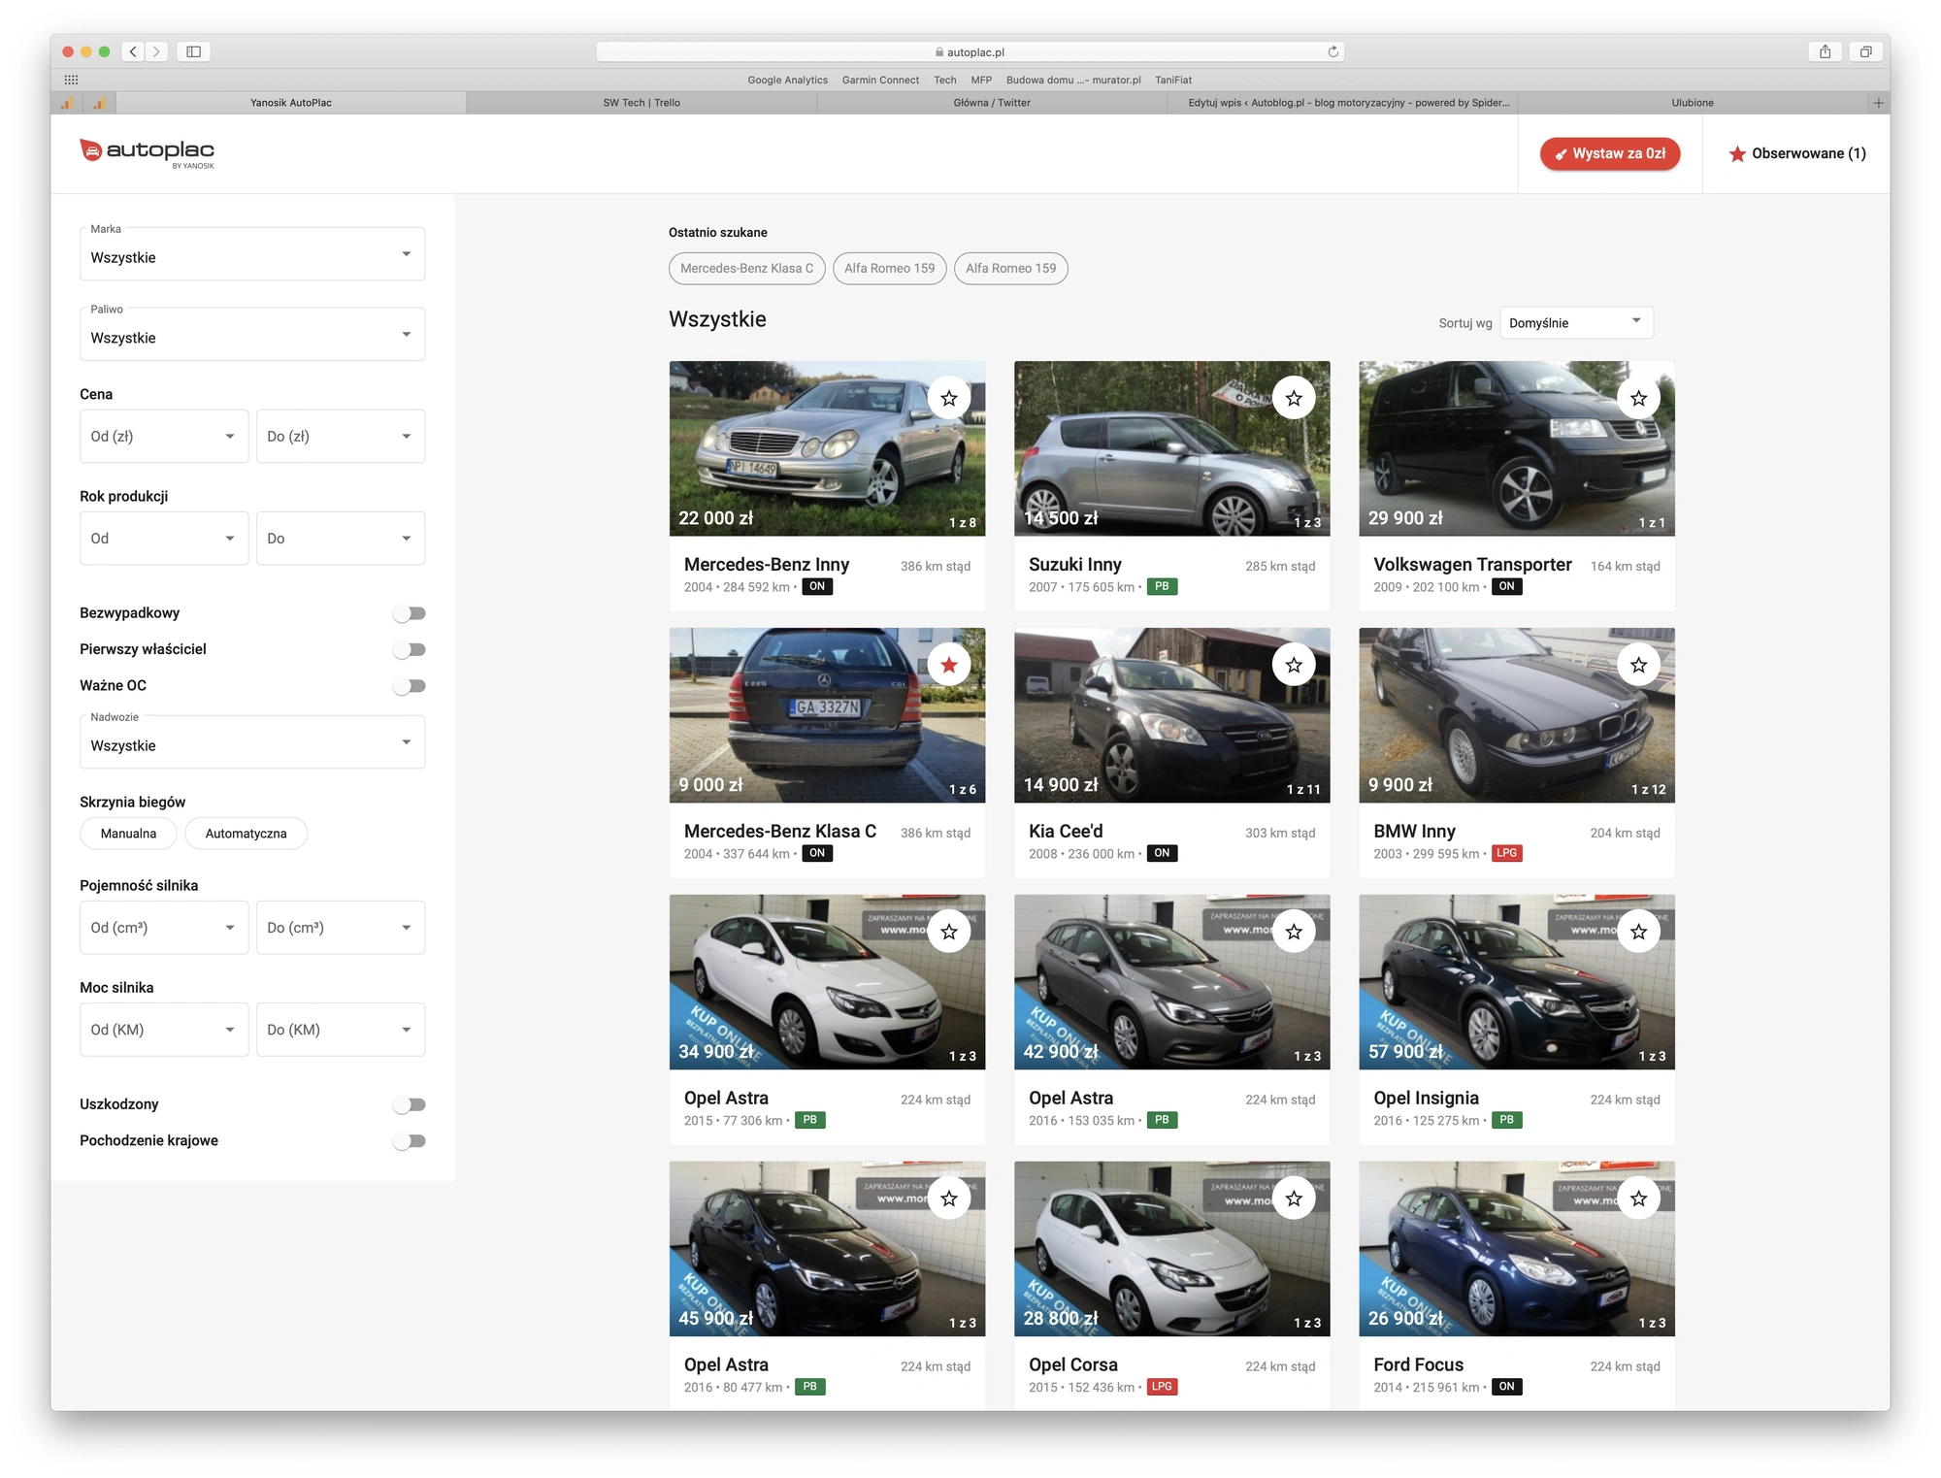Select Automatyczna gearbox option

pos(246,834)
